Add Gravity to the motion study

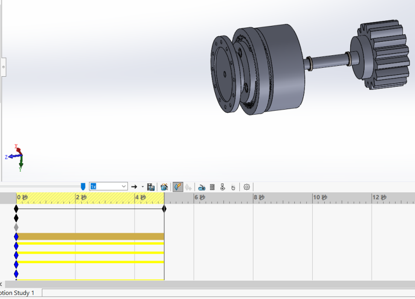click(233, 187)
